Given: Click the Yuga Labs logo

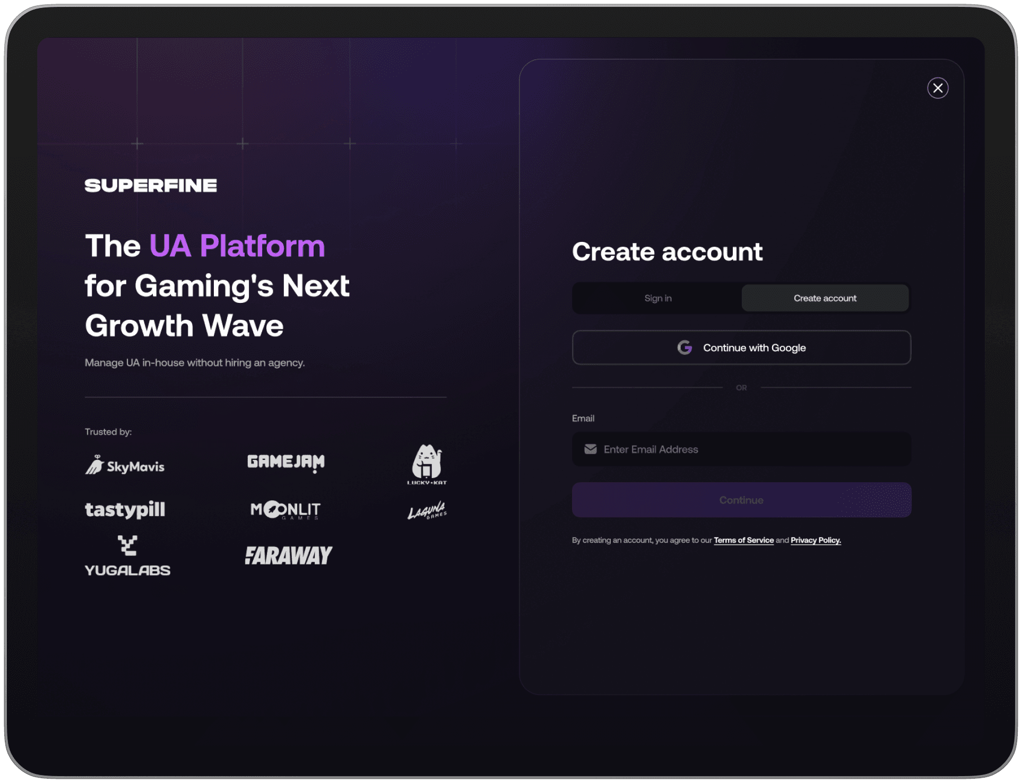Looking at the screenshot, I should 127,556.
